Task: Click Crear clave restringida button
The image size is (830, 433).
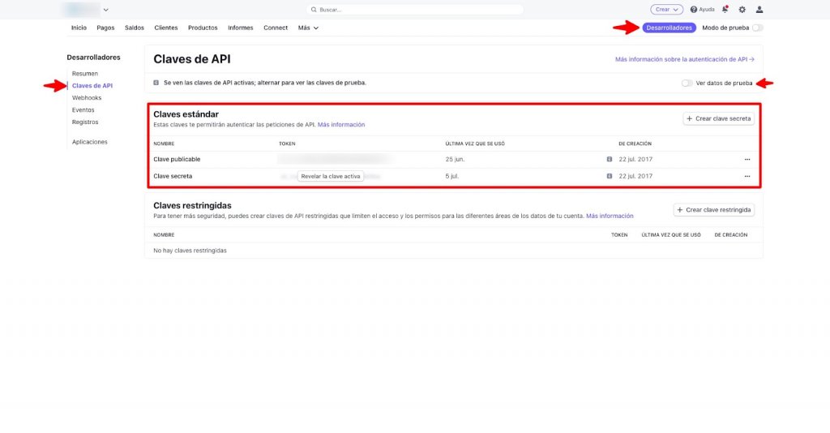Action: (713, 210)
